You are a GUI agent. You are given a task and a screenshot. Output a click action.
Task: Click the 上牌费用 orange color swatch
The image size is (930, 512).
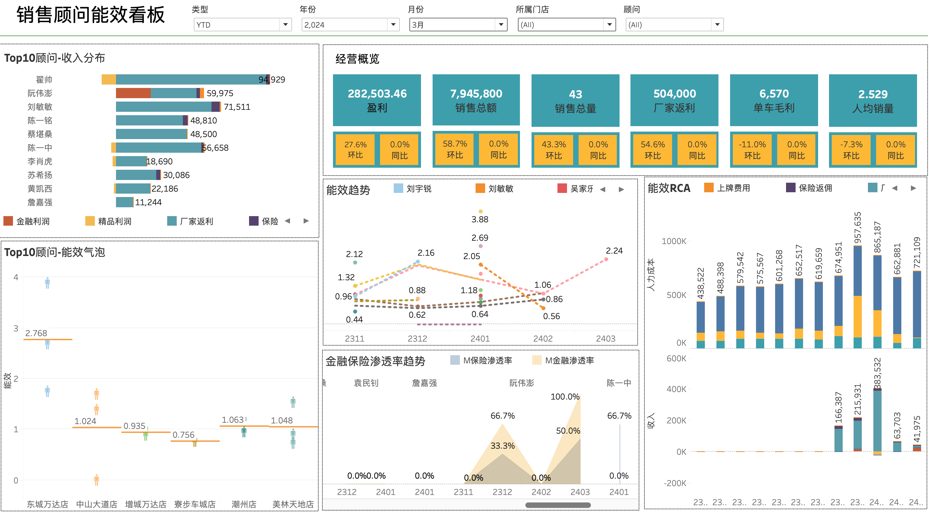pos(708,187)
